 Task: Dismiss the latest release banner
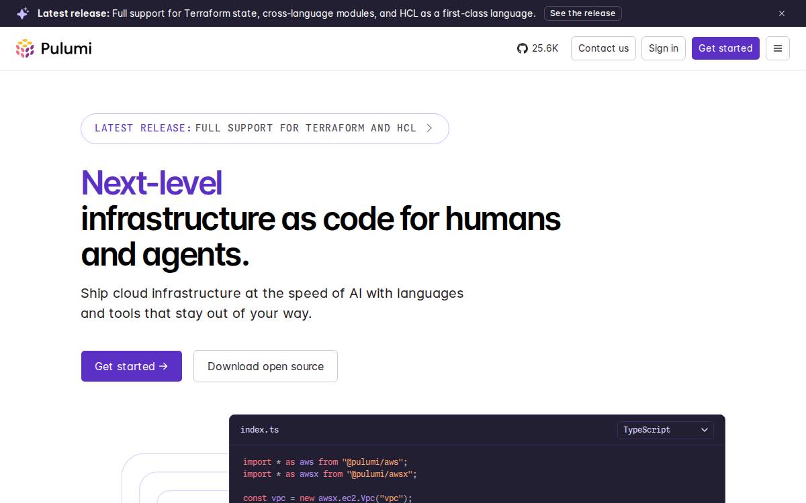[782, 13]
